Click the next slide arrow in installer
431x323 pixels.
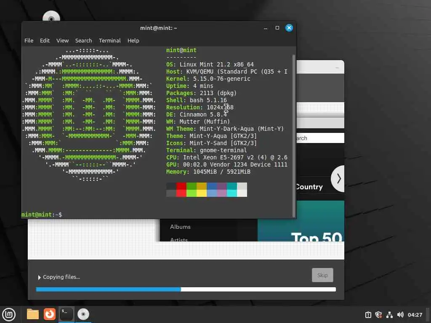(x=338, y=179)
